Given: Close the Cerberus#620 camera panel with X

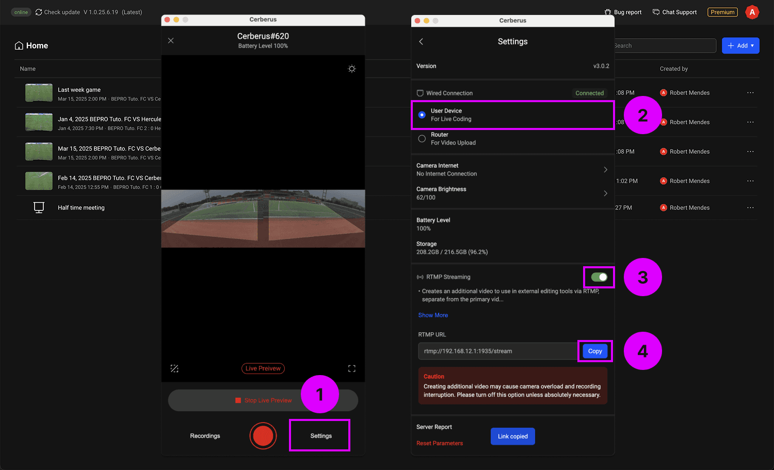Looking at the screenshot, I should (x=171, y=40).
